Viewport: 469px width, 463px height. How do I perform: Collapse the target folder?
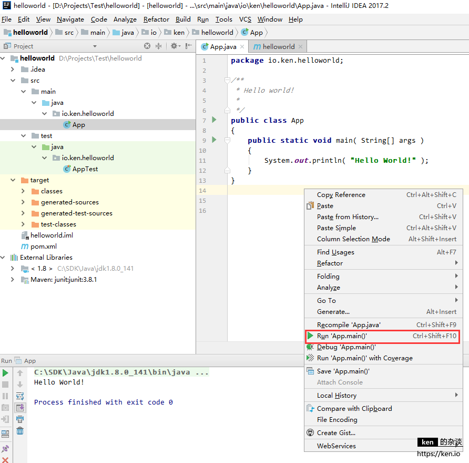[13, 180]
